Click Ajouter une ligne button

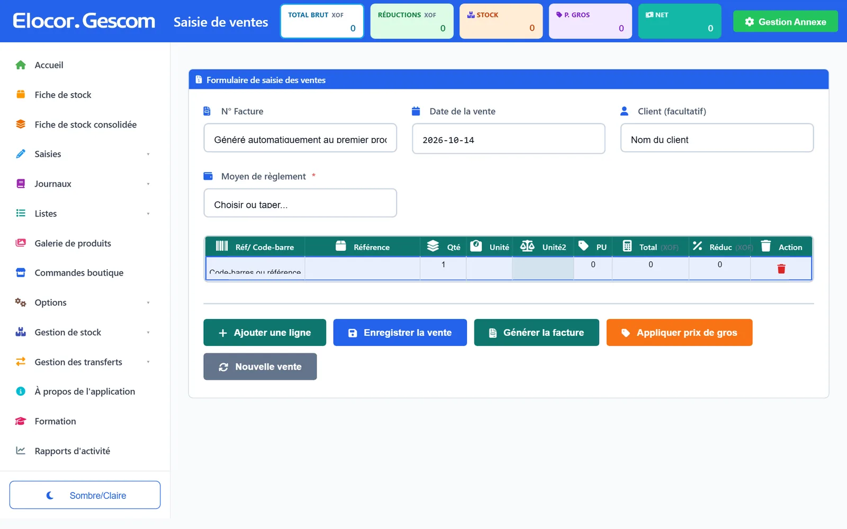pyautogui.click(x=265, y=332)
